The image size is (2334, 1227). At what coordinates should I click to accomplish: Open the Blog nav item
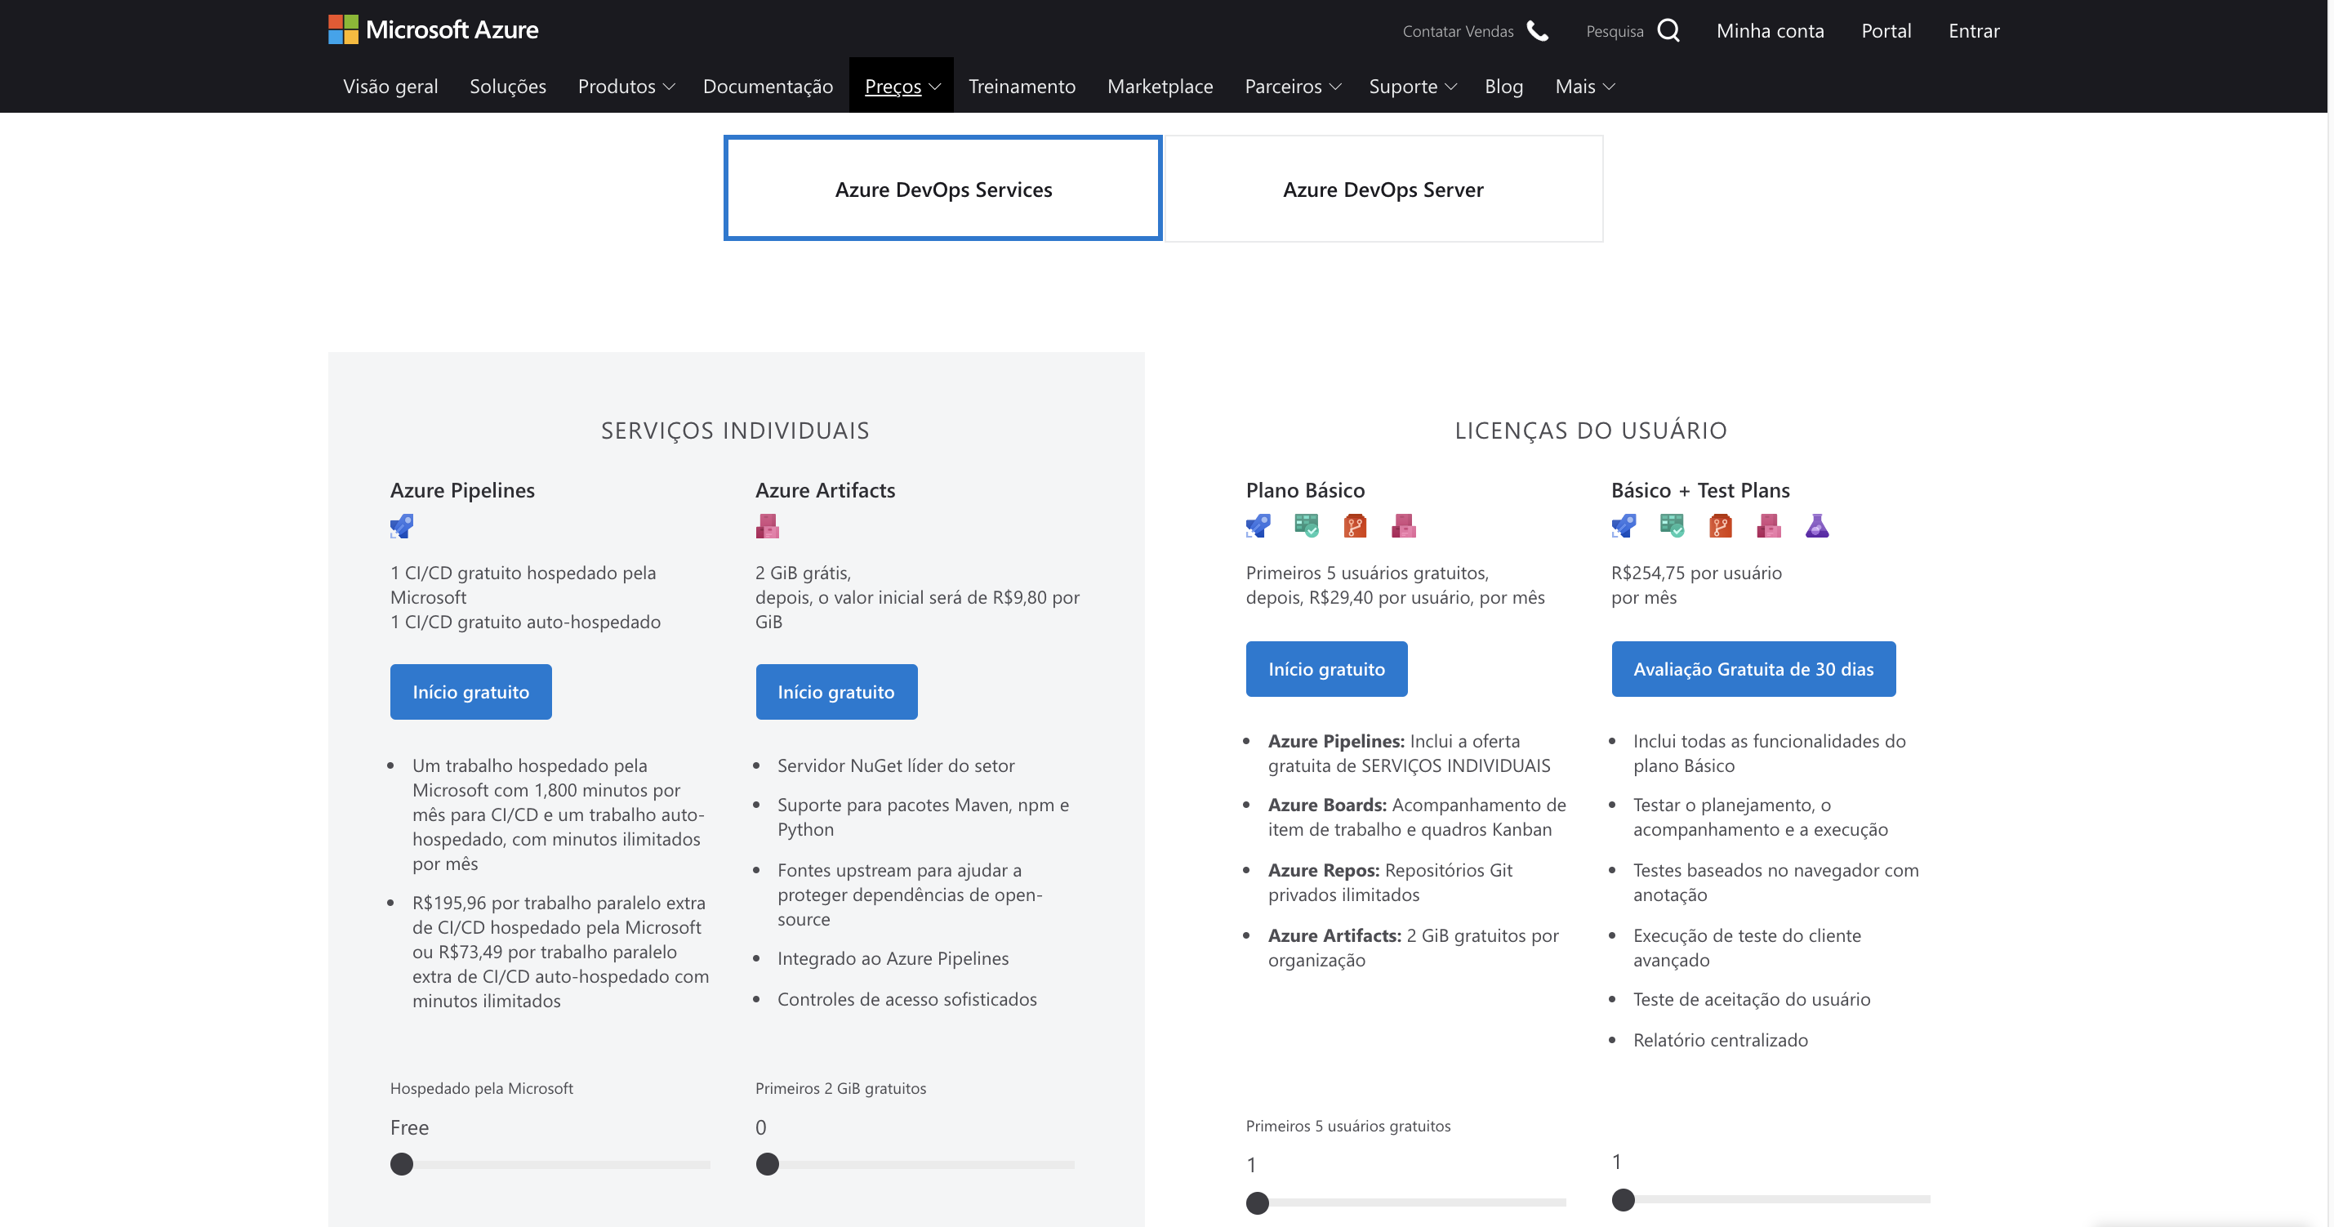tap(1503, 86)
